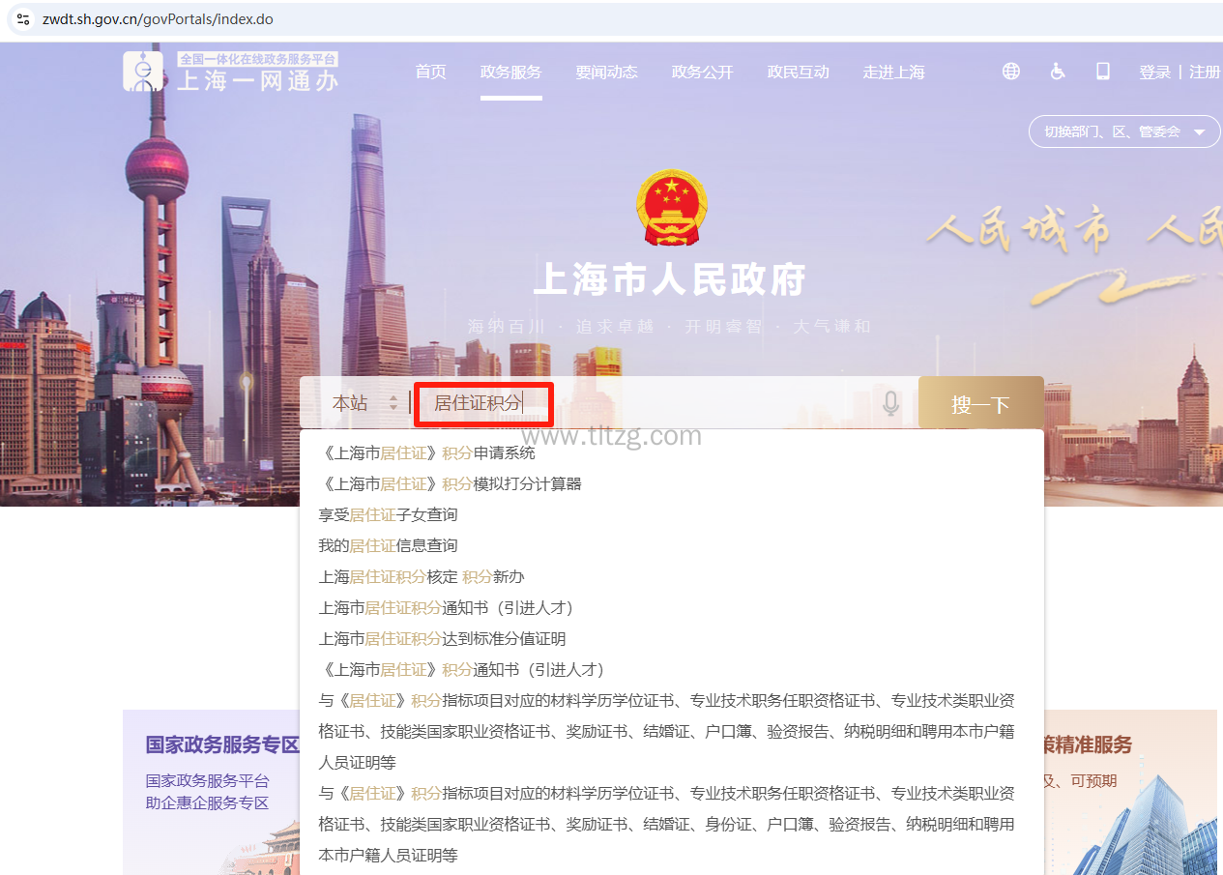This screenshot has width=1223, height=875.
Task: Click the site info icon in address bar
Action: click(x=23, y=19)
